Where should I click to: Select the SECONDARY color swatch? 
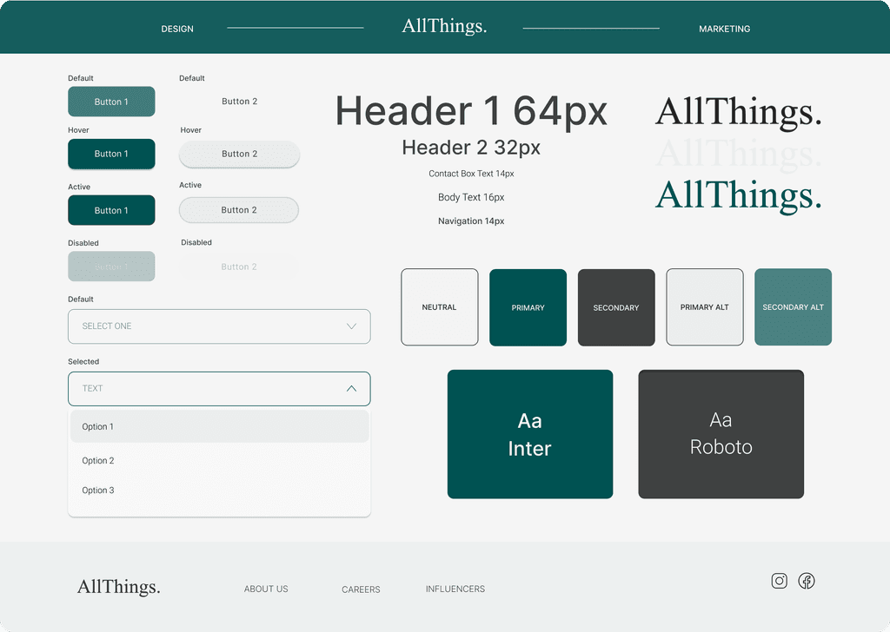616,307
